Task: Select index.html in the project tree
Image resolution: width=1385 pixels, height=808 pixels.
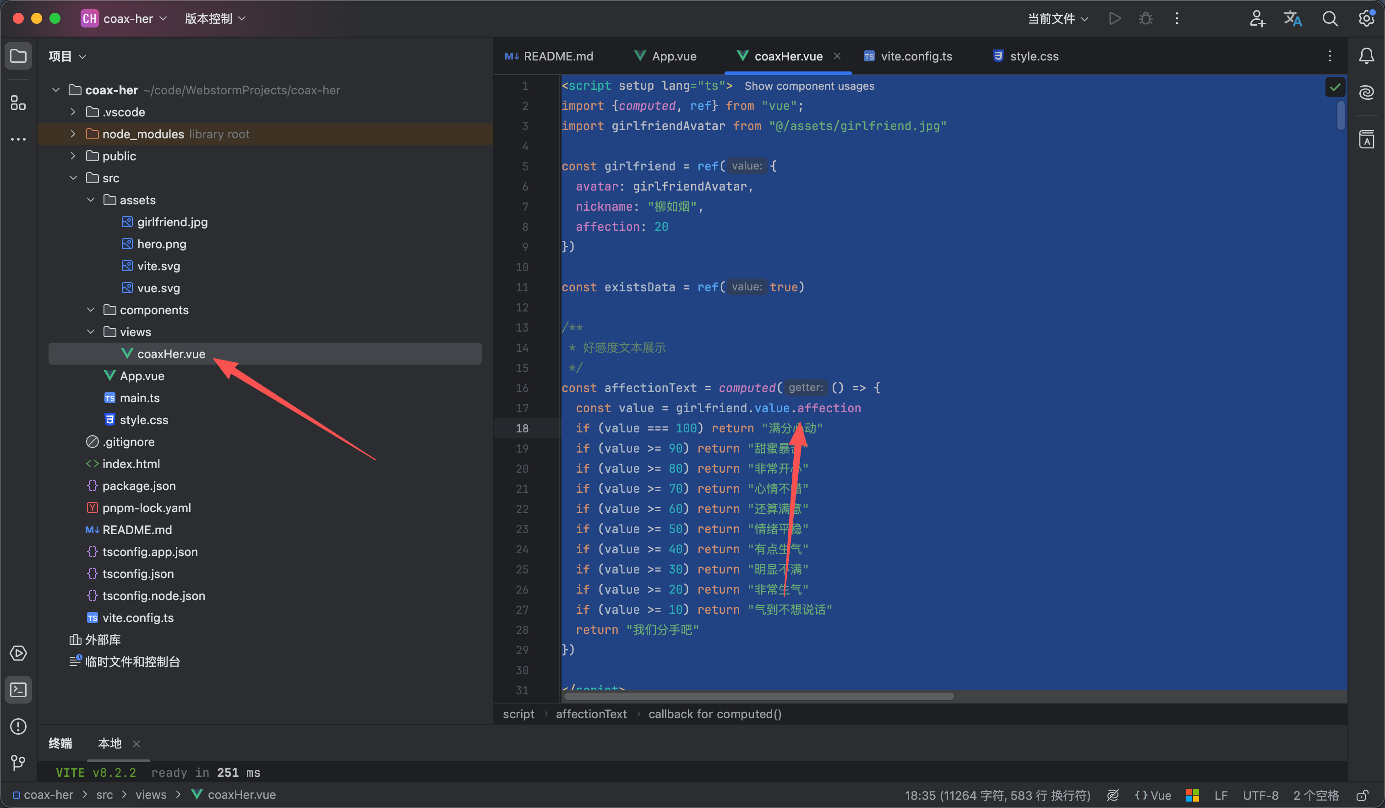Action: tap(131, 464)
